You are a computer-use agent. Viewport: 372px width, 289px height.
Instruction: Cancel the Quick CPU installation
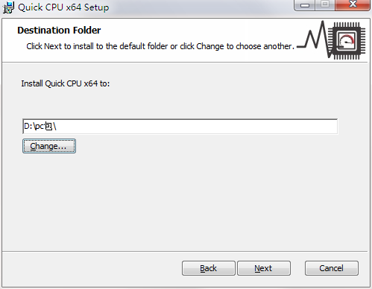coord(332,268)
